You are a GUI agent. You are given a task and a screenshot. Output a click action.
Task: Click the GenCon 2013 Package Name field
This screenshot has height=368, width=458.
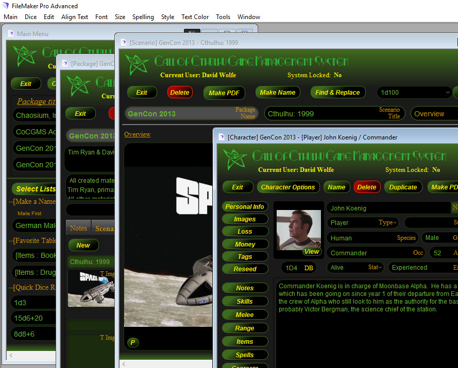click(191, 114)
